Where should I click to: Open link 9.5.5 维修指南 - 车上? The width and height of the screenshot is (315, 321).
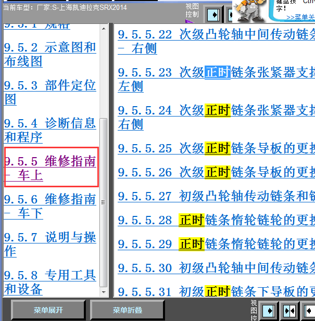51,168
